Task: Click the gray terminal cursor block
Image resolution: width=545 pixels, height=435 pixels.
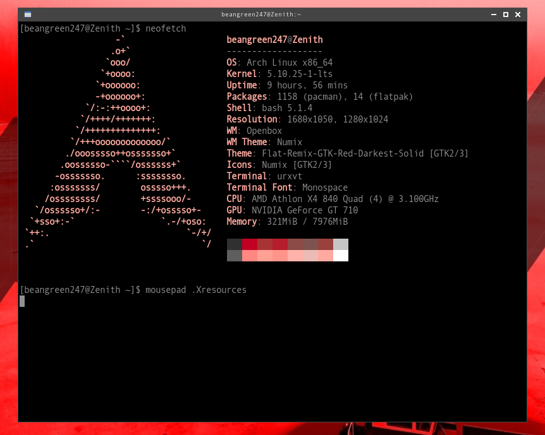Action: pyautogui.click(x=22, y=301)
